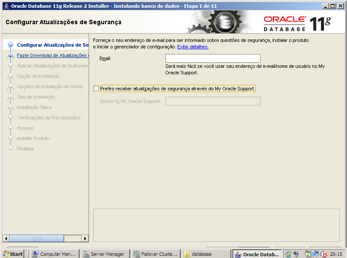Click the Email label text
This screenshot has width=347, height=258.
(x=105, y=58)
